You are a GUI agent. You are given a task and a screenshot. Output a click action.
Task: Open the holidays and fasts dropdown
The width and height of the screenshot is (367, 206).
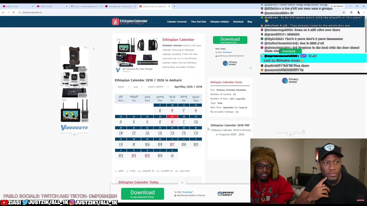click(158, 87)
